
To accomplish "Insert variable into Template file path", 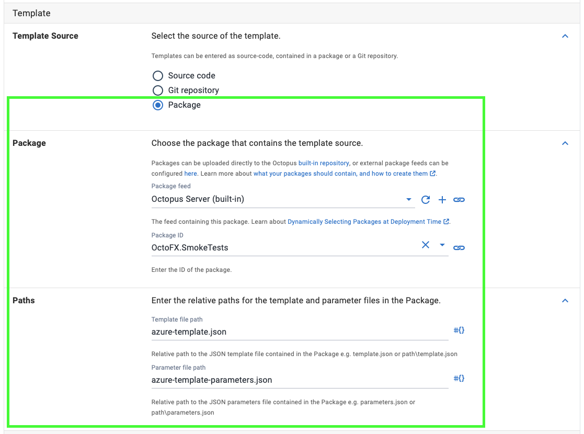I will [x=459, y=330].
